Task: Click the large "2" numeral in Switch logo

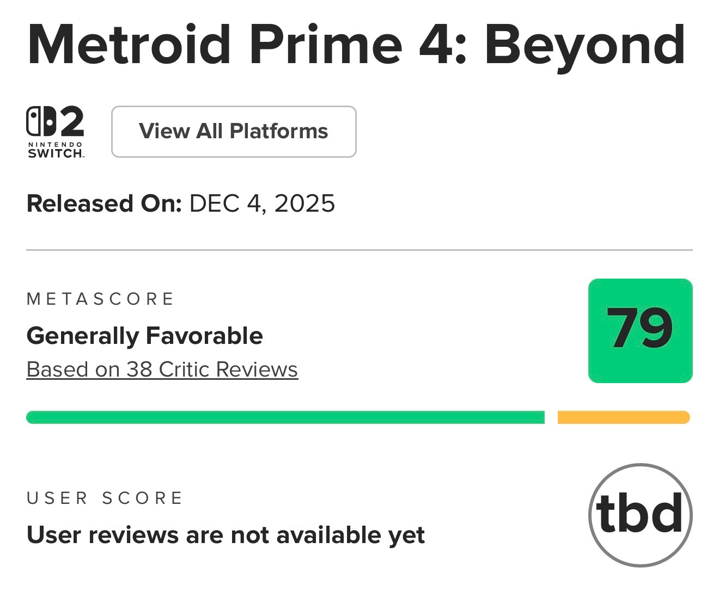Action: point(72,121)
